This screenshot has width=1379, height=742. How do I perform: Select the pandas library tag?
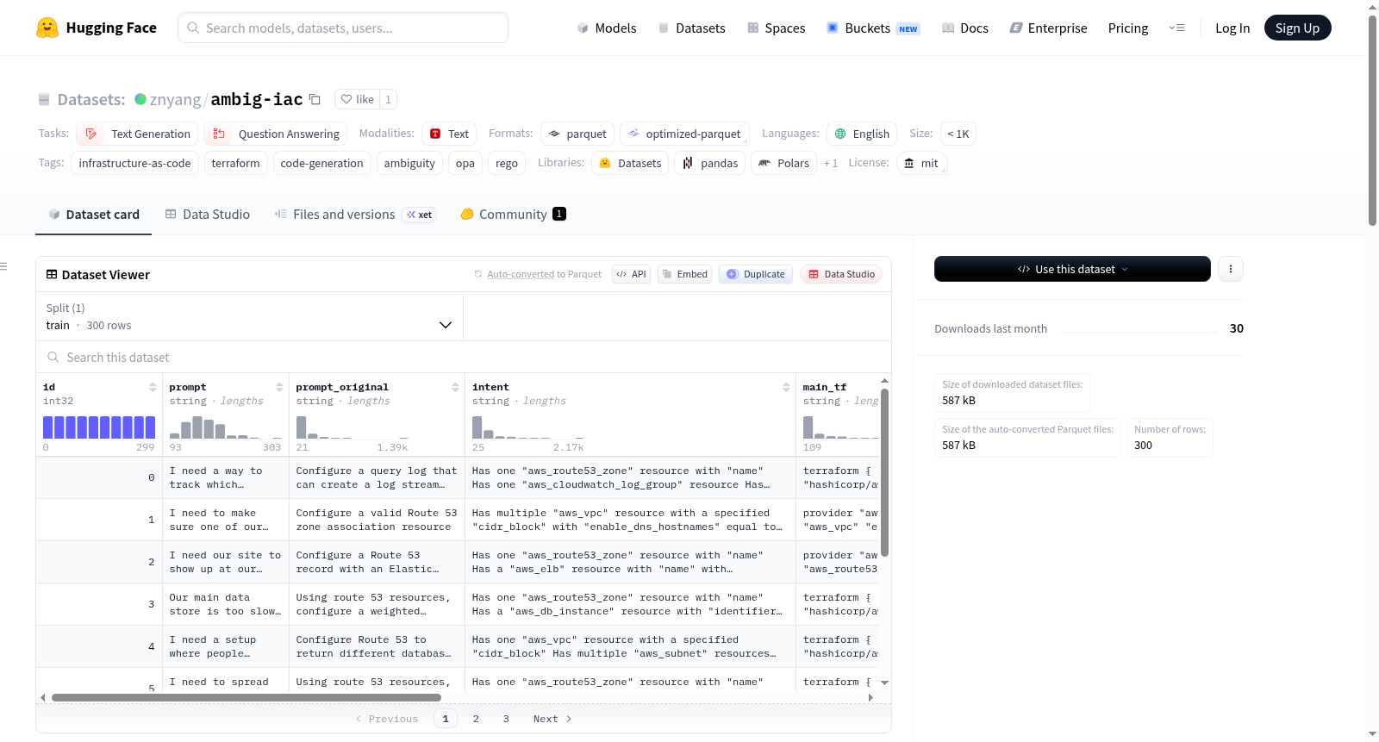click(710, 163)
